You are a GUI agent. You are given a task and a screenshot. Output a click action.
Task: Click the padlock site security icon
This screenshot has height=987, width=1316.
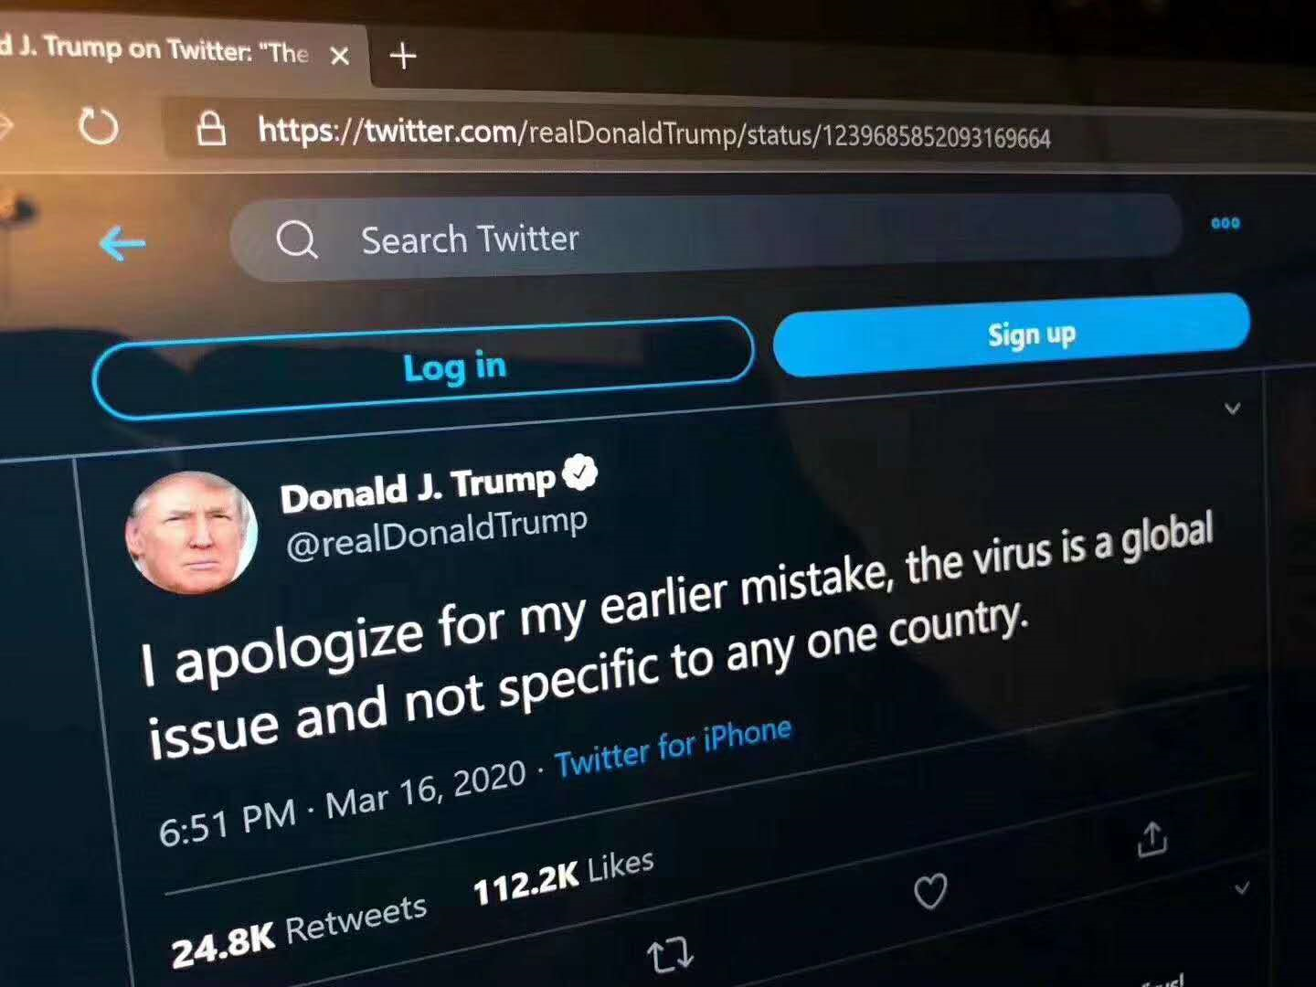(x=211, y=129)
